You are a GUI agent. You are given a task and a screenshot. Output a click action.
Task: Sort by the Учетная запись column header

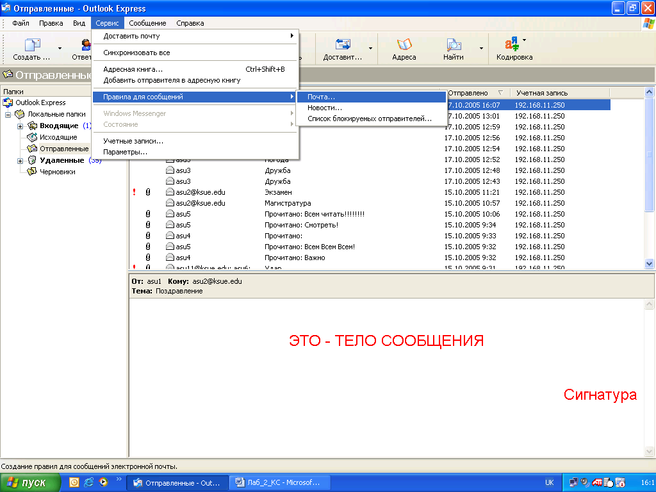(560, 93)
